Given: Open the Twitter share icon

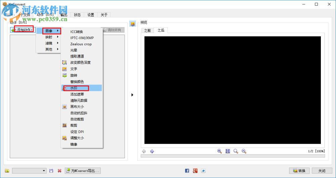Looking at the screenshot, I should click(x=203, y=171).
